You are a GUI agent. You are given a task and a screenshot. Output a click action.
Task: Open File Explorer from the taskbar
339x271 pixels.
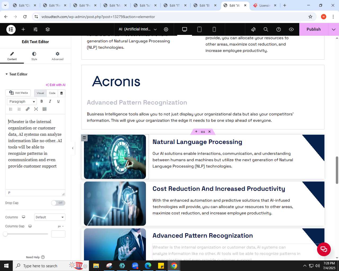(x=96, y=266)
